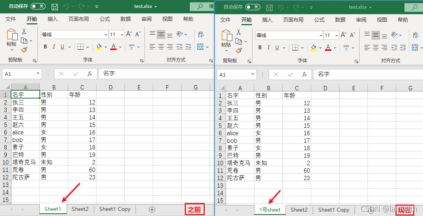This screenshot has width=423, height=216.
Task: Open Font Color dropdown arrow in right window
Action: [x=335, y=48]
